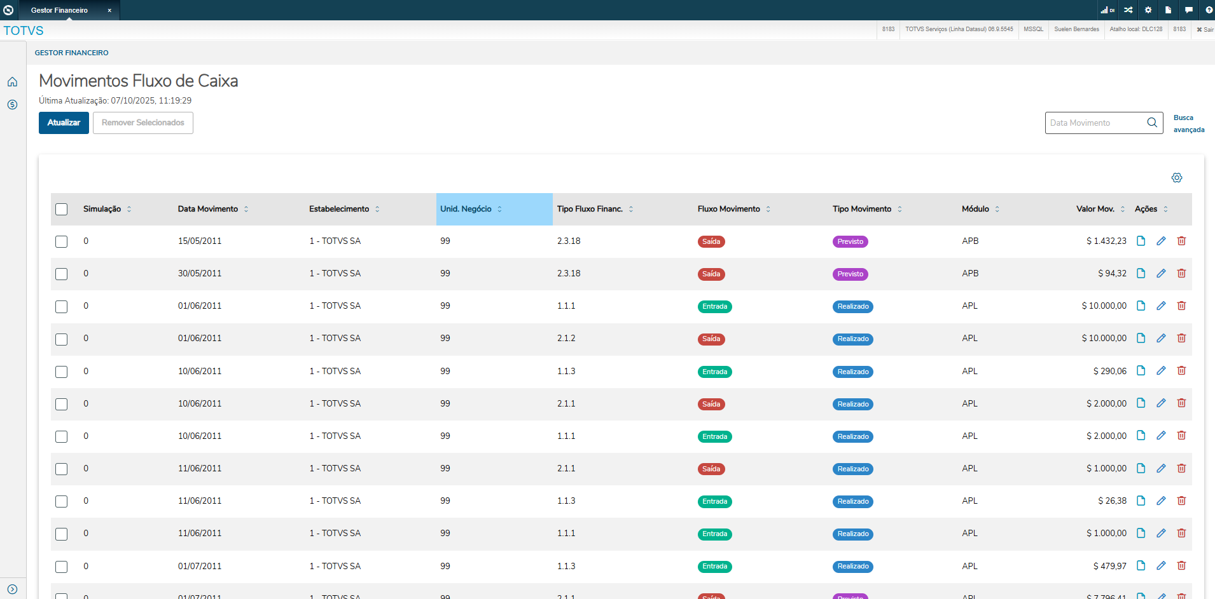Click the Previsto badge in 30/05/2011 row

[x=850, y=274]
